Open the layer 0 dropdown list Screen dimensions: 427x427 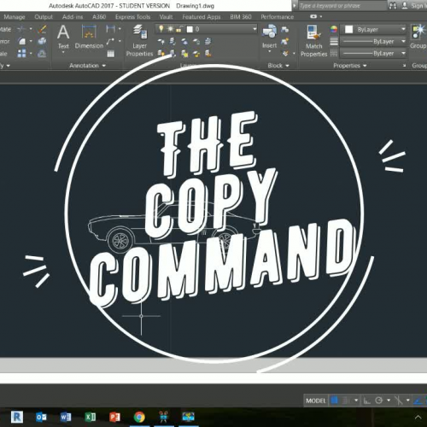pos(254,29)
